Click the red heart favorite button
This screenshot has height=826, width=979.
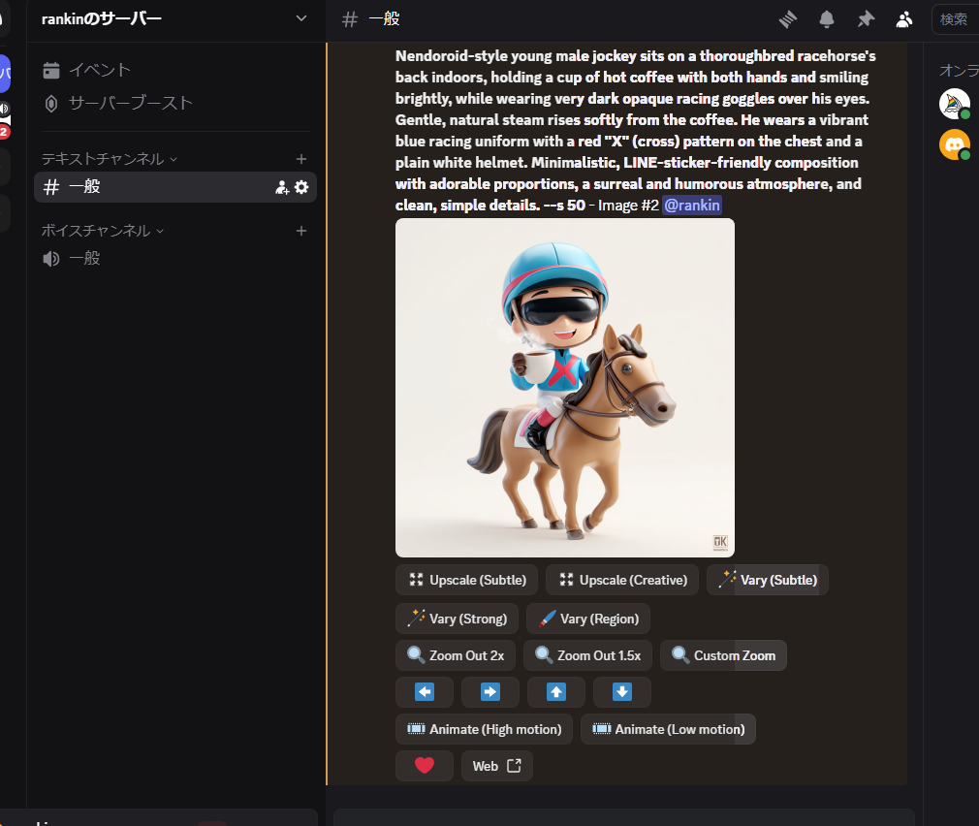click(x=424, y=766)
